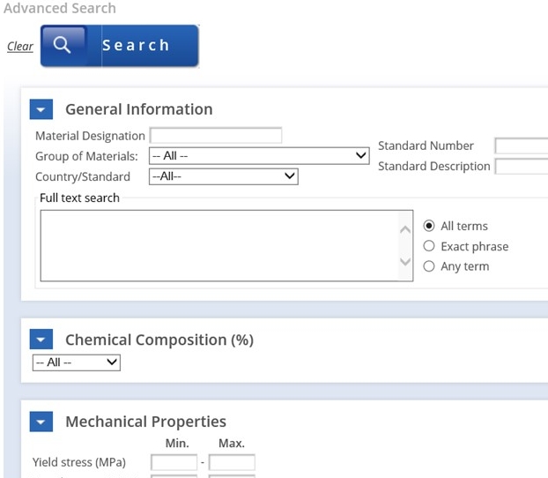Image resolution: width=548 pixels, height=478 pixels.
Task: Click the Standard Description input field
Action: click(x=521, y=166)
